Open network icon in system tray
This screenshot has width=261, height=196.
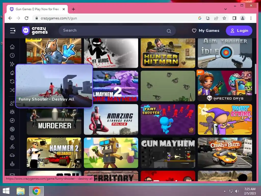point(231,191)
